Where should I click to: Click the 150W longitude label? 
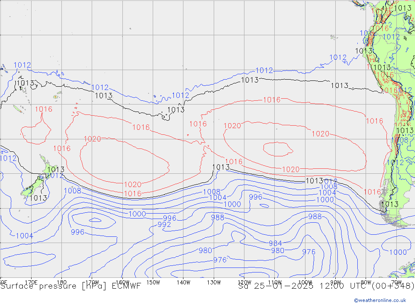153,282
